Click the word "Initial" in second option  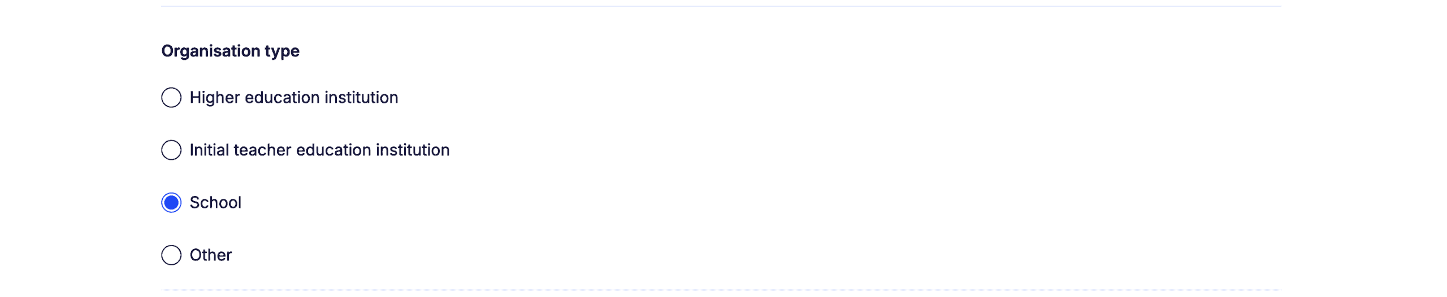[209, 150]
